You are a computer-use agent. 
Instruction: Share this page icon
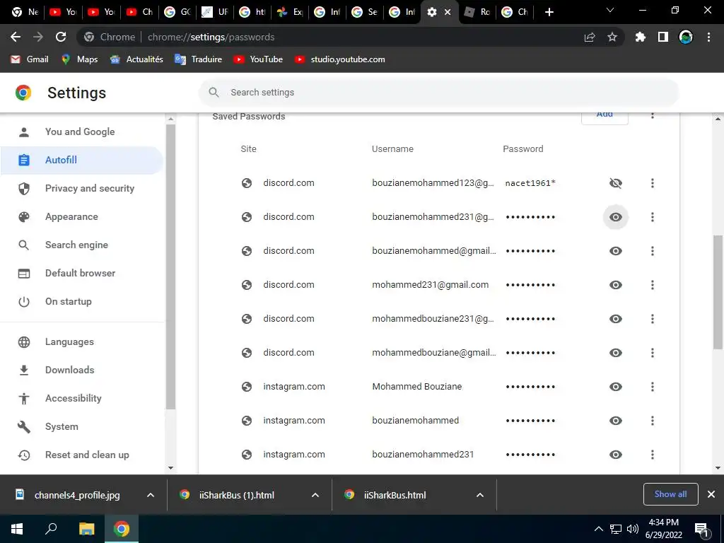click(x=590, y=37)
